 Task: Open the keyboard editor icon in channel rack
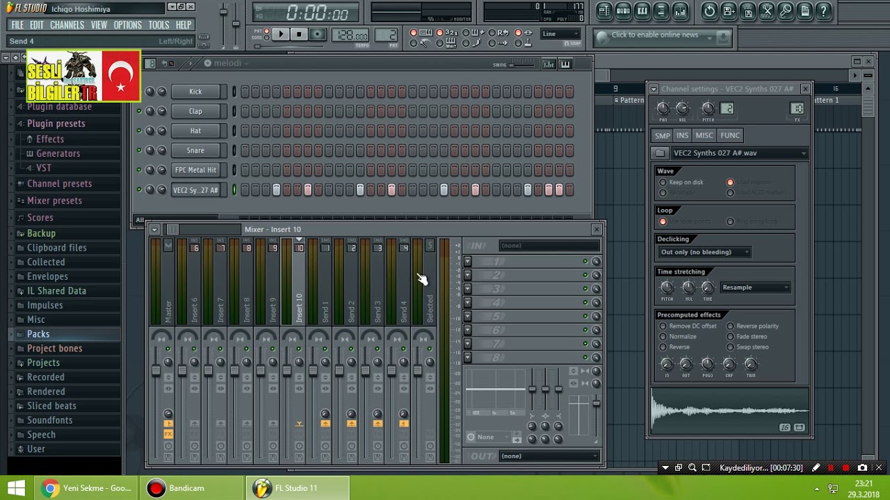[x=565, y=64]
